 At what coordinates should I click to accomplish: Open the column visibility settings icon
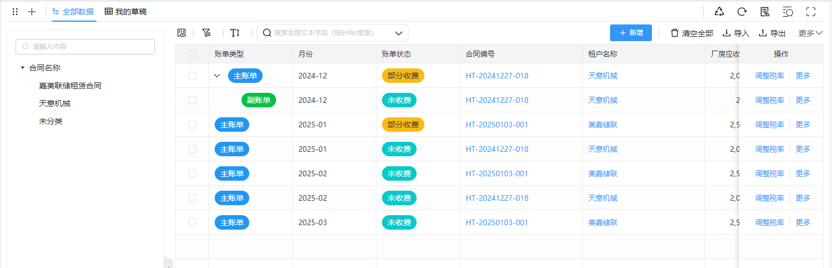point(181,33)
